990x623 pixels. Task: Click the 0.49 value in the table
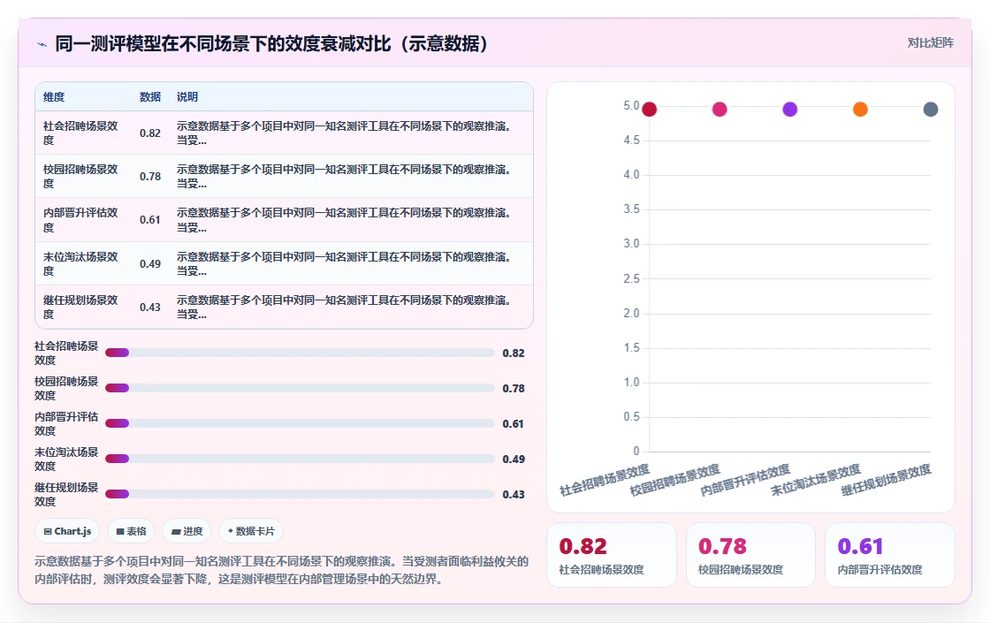coord(150,264)
